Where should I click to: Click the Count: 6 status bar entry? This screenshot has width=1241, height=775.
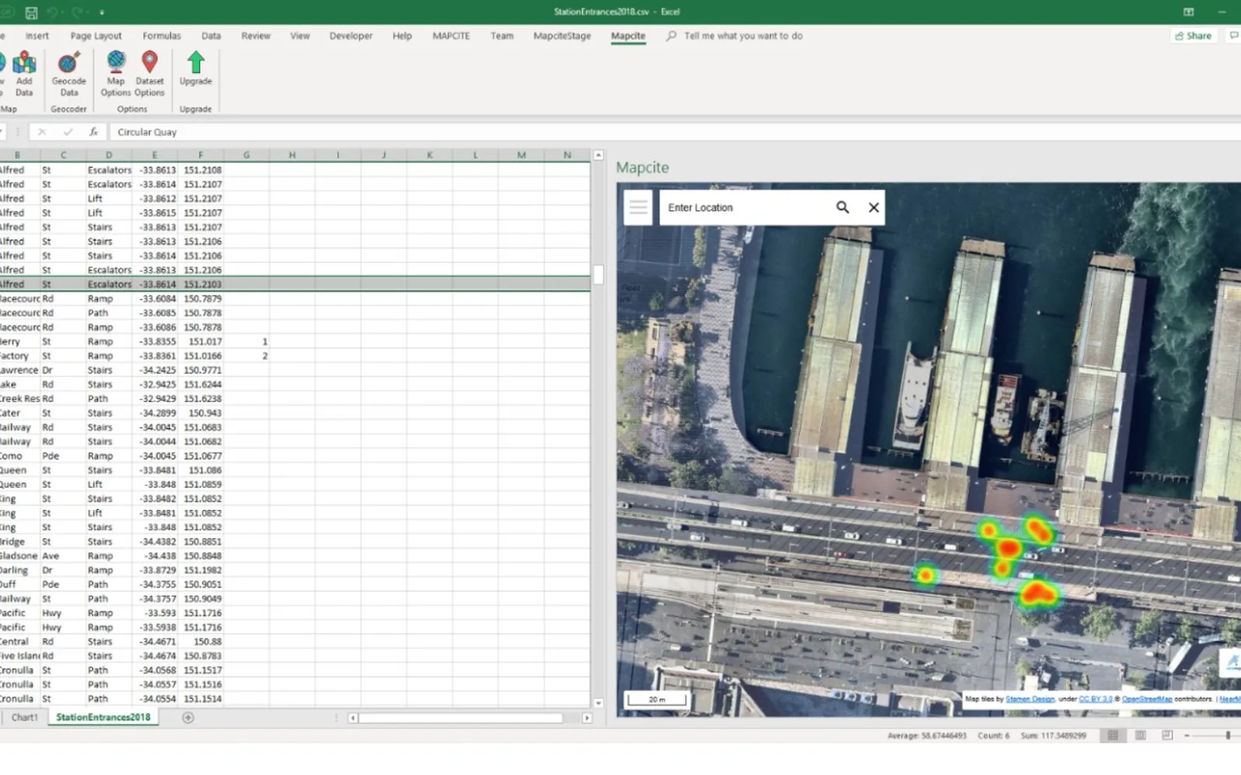pos(994,735)
